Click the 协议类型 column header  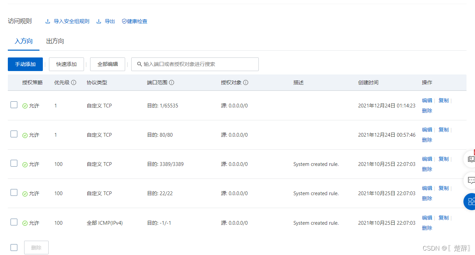[x=97, y=83]
